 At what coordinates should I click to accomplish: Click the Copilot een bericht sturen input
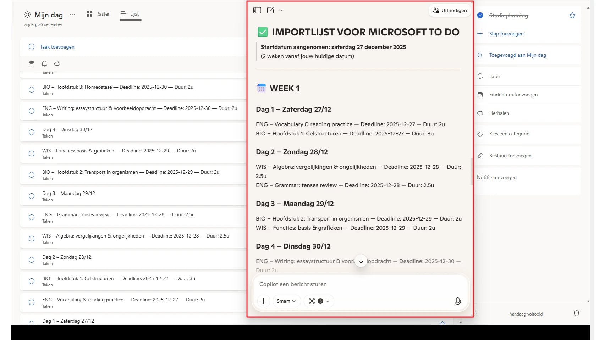360,284
